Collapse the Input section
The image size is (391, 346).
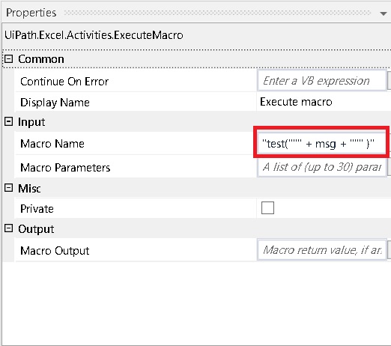pos(9,121)
